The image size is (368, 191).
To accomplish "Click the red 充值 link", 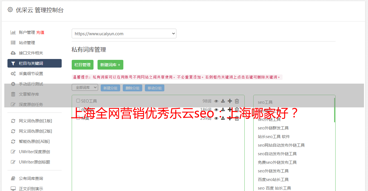I will [x=40, y=32].
